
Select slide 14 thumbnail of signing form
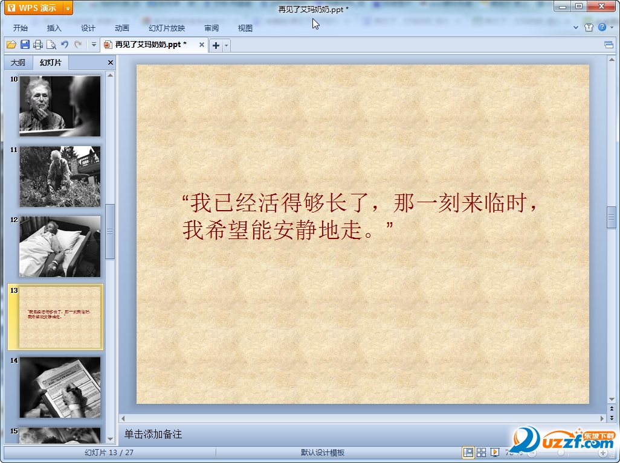60,387
